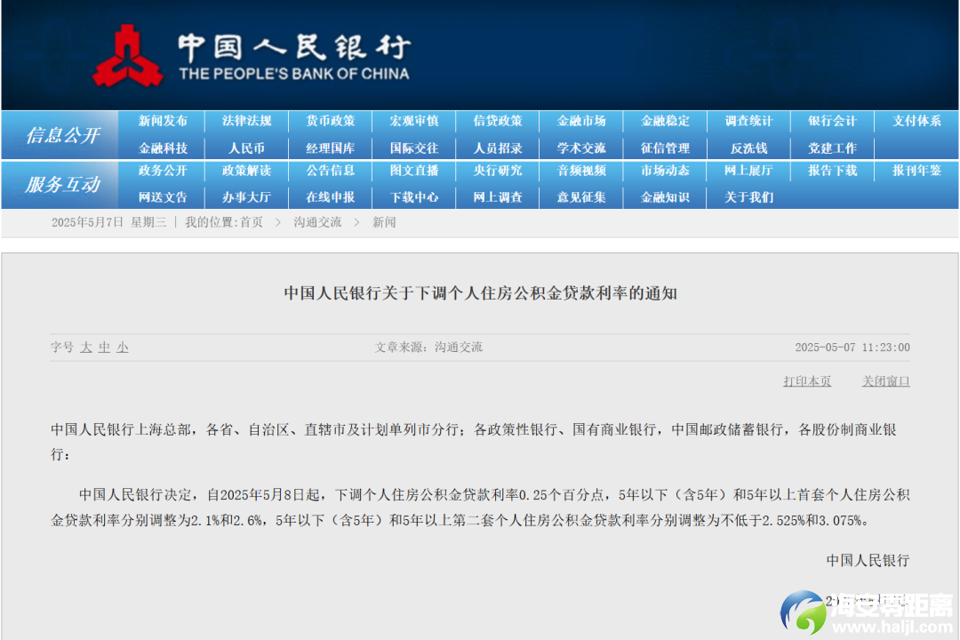960x640 pixels.
Task: Click the 服务互动 section header
Action: pos(62,184)
